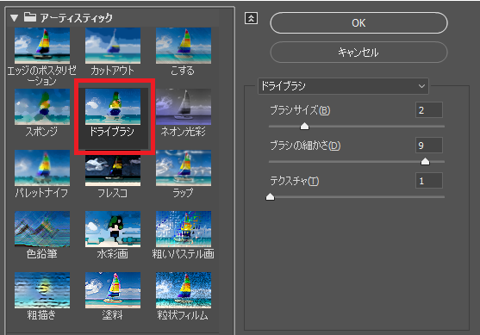Click the キャンセル button
The image size is (480, 335).
[358, 53]
